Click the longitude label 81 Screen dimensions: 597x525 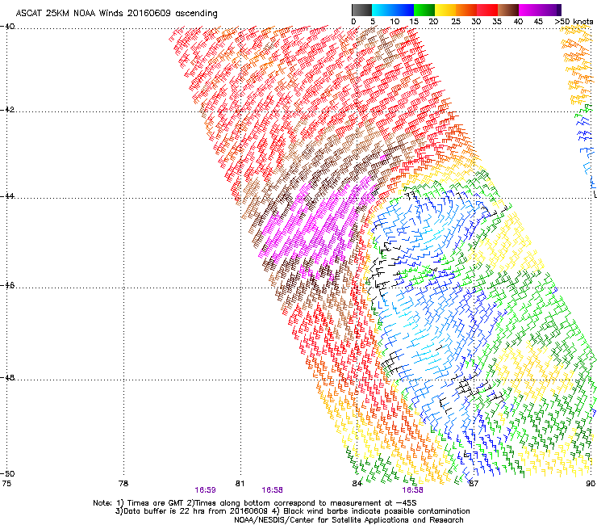[x=240, y=484]
